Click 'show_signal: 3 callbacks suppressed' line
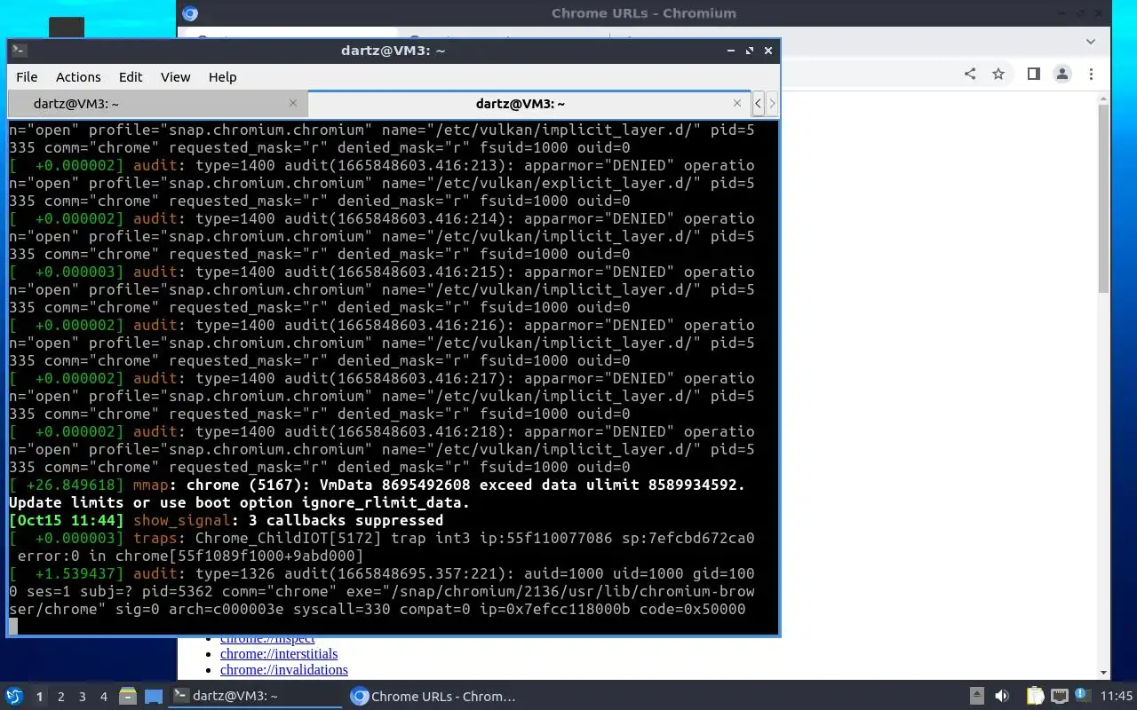This screenshot has height=710, width=1137. click(288, 520)
